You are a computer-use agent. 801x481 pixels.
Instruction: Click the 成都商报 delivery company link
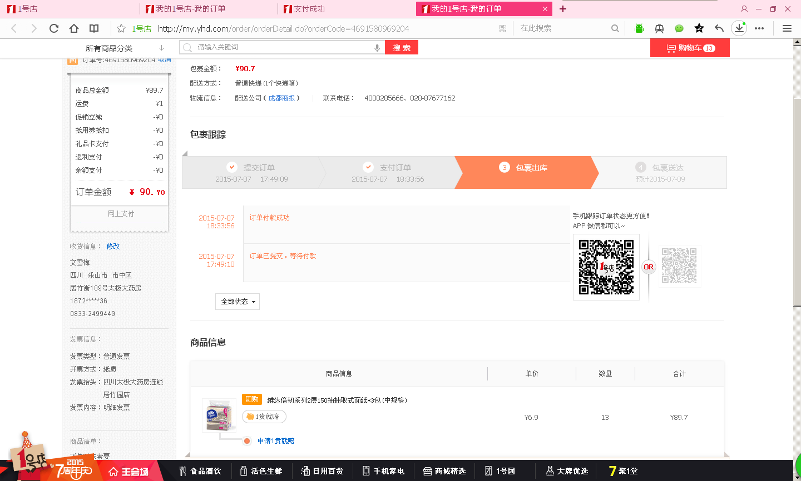(x=281, y=98)
